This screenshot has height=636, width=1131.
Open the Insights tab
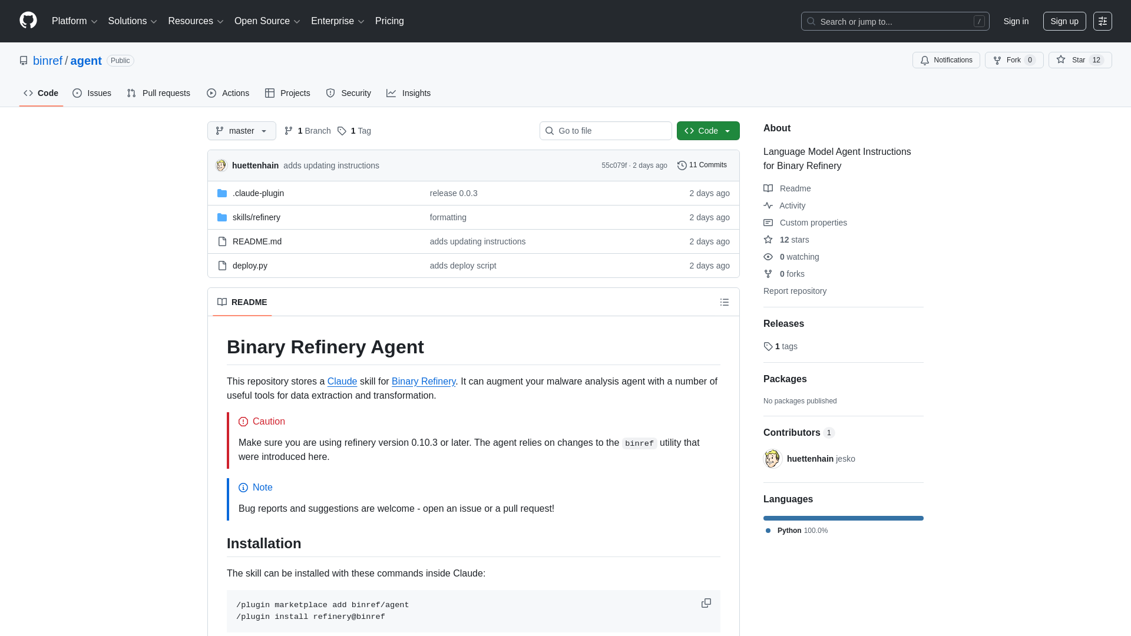tap(409, 93)
